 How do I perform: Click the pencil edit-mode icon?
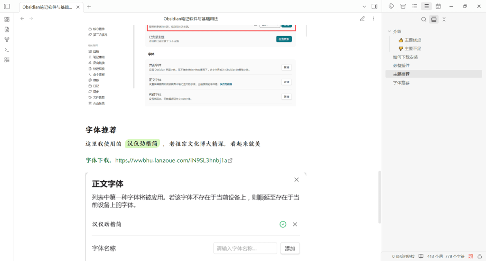point(362,19)
